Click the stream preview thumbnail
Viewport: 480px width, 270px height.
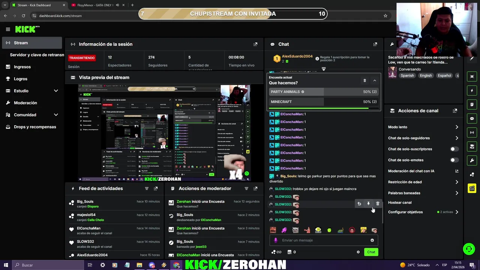point(164,133)
